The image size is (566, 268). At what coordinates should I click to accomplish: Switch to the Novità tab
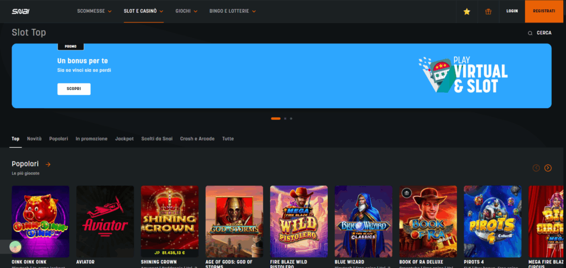click(34, 138)
